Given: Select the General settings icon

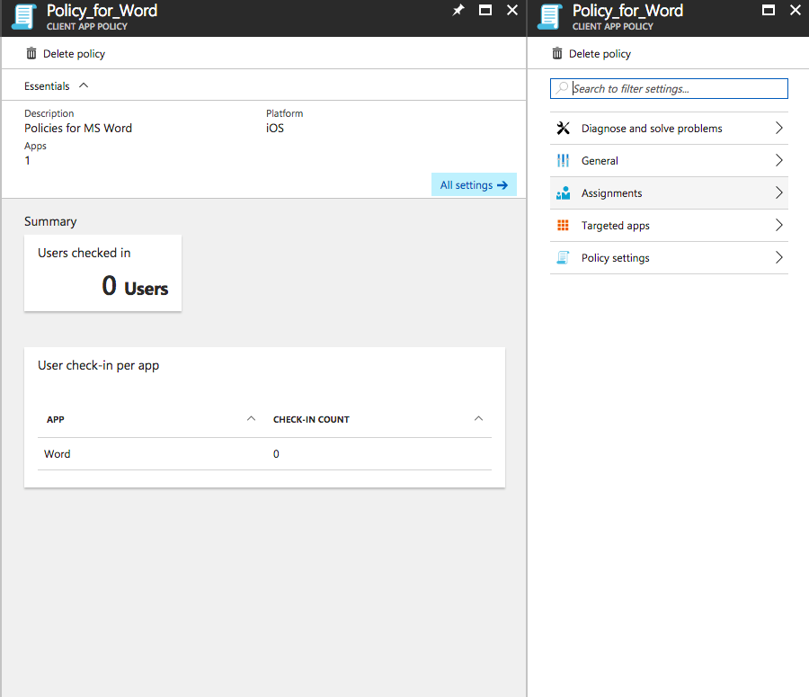Looking at the screenshot, I should (x=564, y=160).
